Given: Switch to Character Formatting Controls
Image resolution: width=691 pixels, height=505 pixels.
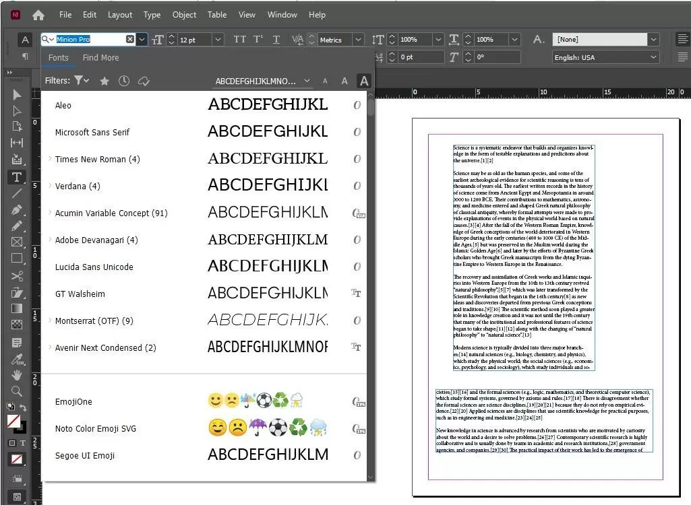Looking at the screenshot, I should click(x=25, y=40).
